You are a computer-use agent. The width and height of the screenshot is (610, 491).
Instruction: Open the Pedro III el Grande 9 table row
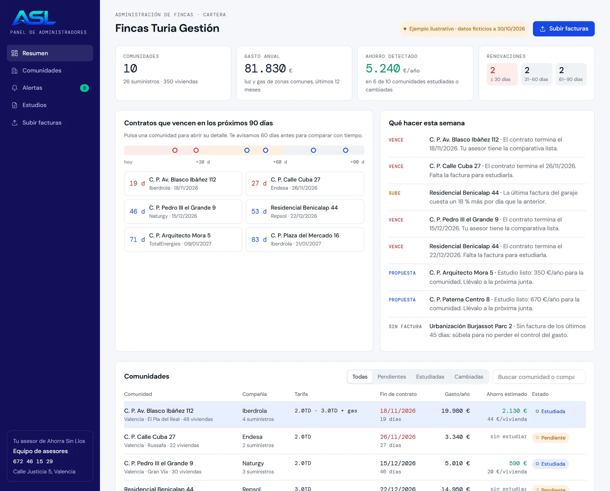(x=355, y=467)
